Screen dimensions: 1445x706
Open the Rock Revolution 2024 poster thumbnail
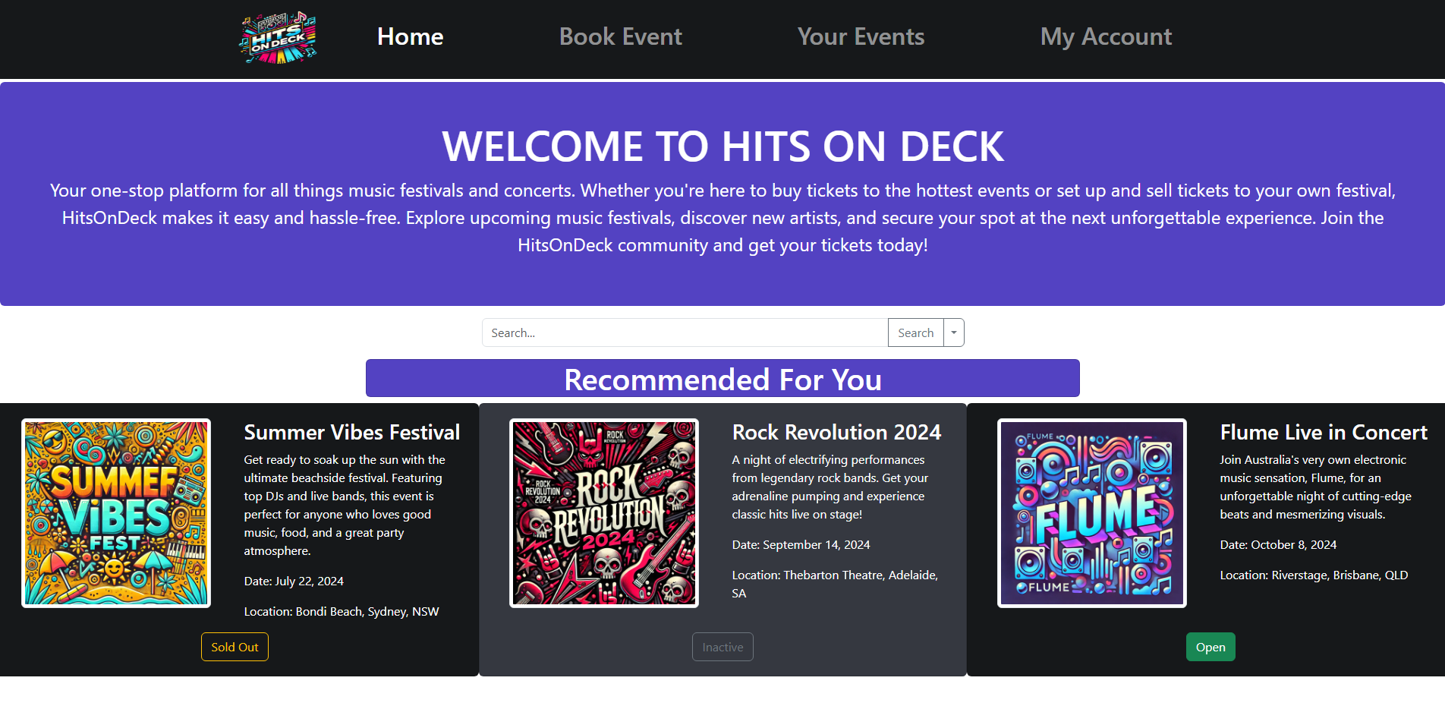tap(604, 513)
